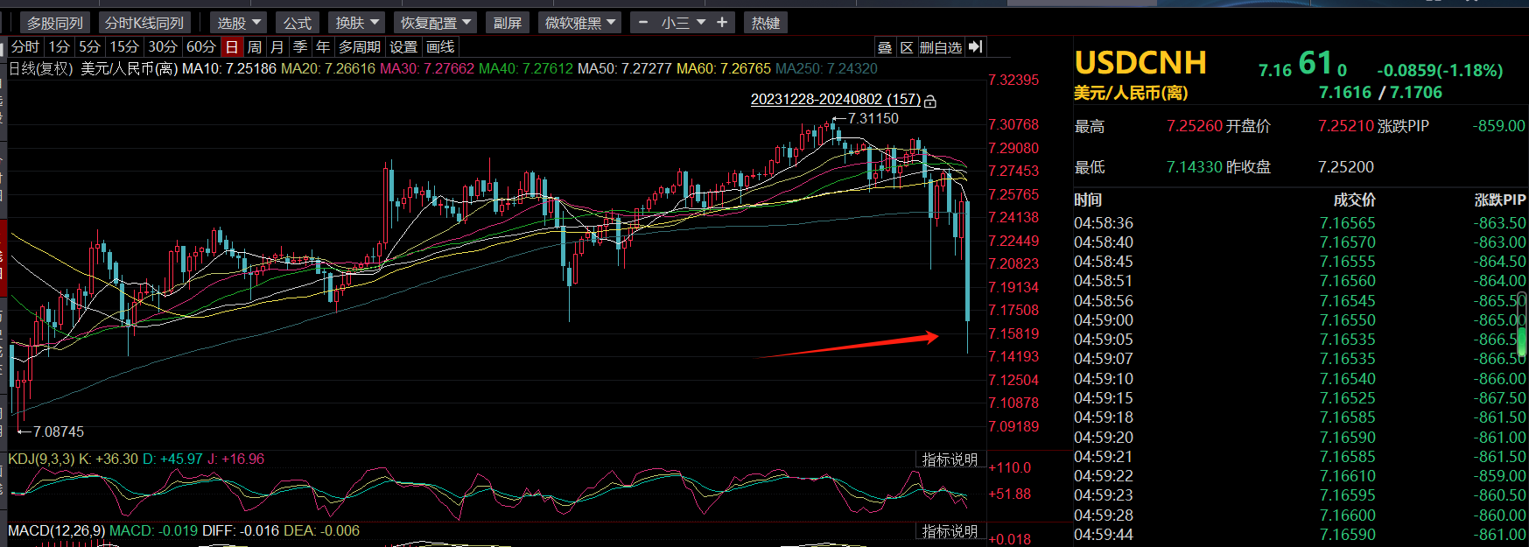Open chart 设置 settings
The width and height of the screenshot is (1529, 547).
[x=403, y=47]
